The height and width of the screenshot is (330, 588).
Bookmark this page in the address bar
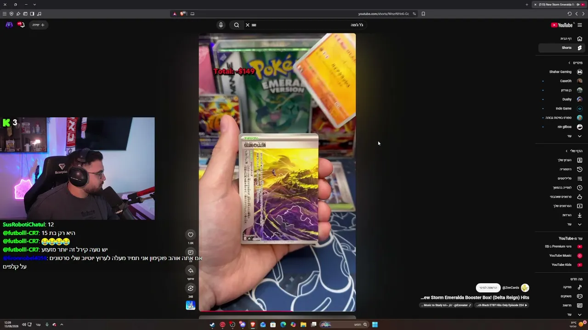coord(423,14)
